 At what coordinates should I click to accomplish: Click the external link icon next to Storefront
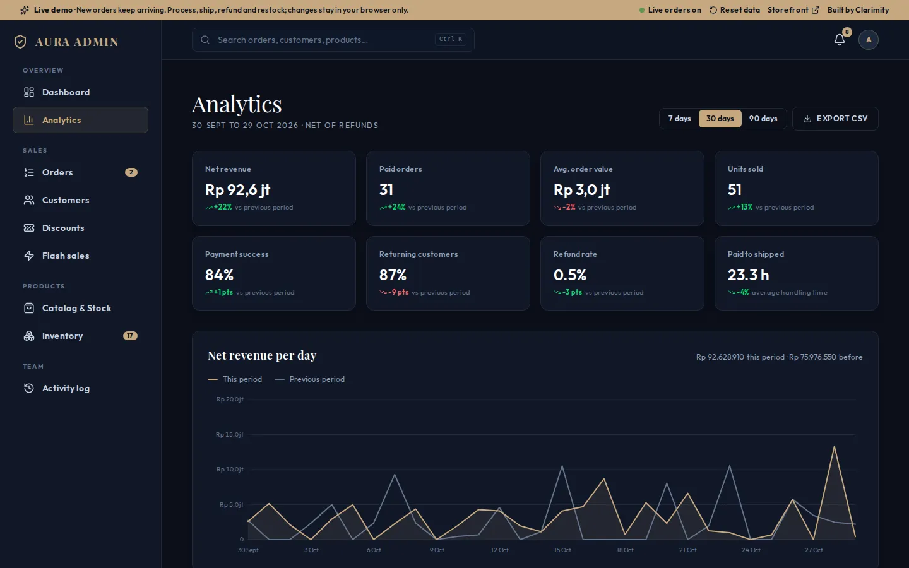pyautogui.click(x=816, y=10)
